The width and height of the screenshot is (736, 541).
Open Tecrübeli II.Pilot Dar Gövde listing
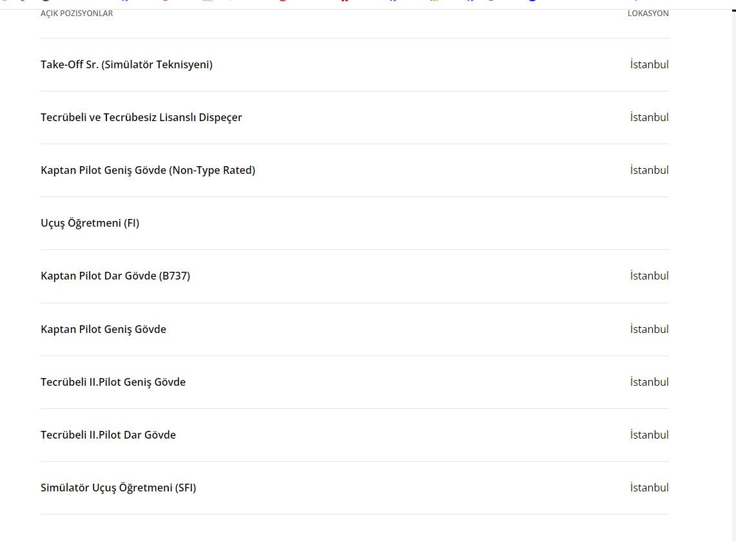click(108, 435)
